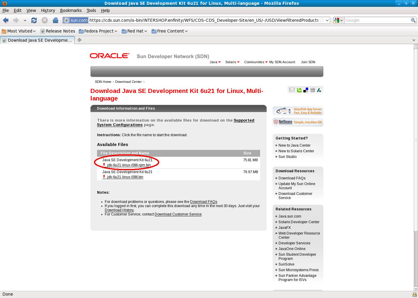Select the Download Java SE Development tab
The height and width of the screenshot is (298, 418).
[37, 40]
